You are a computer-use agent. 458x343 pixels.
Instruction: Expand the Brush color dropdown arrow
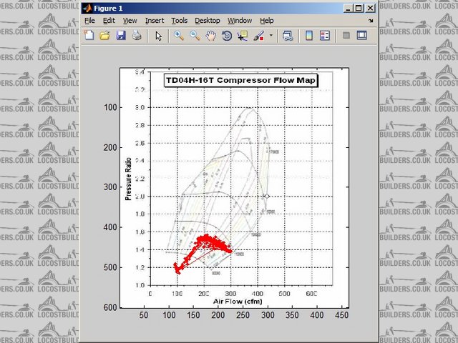click(271, 35)
